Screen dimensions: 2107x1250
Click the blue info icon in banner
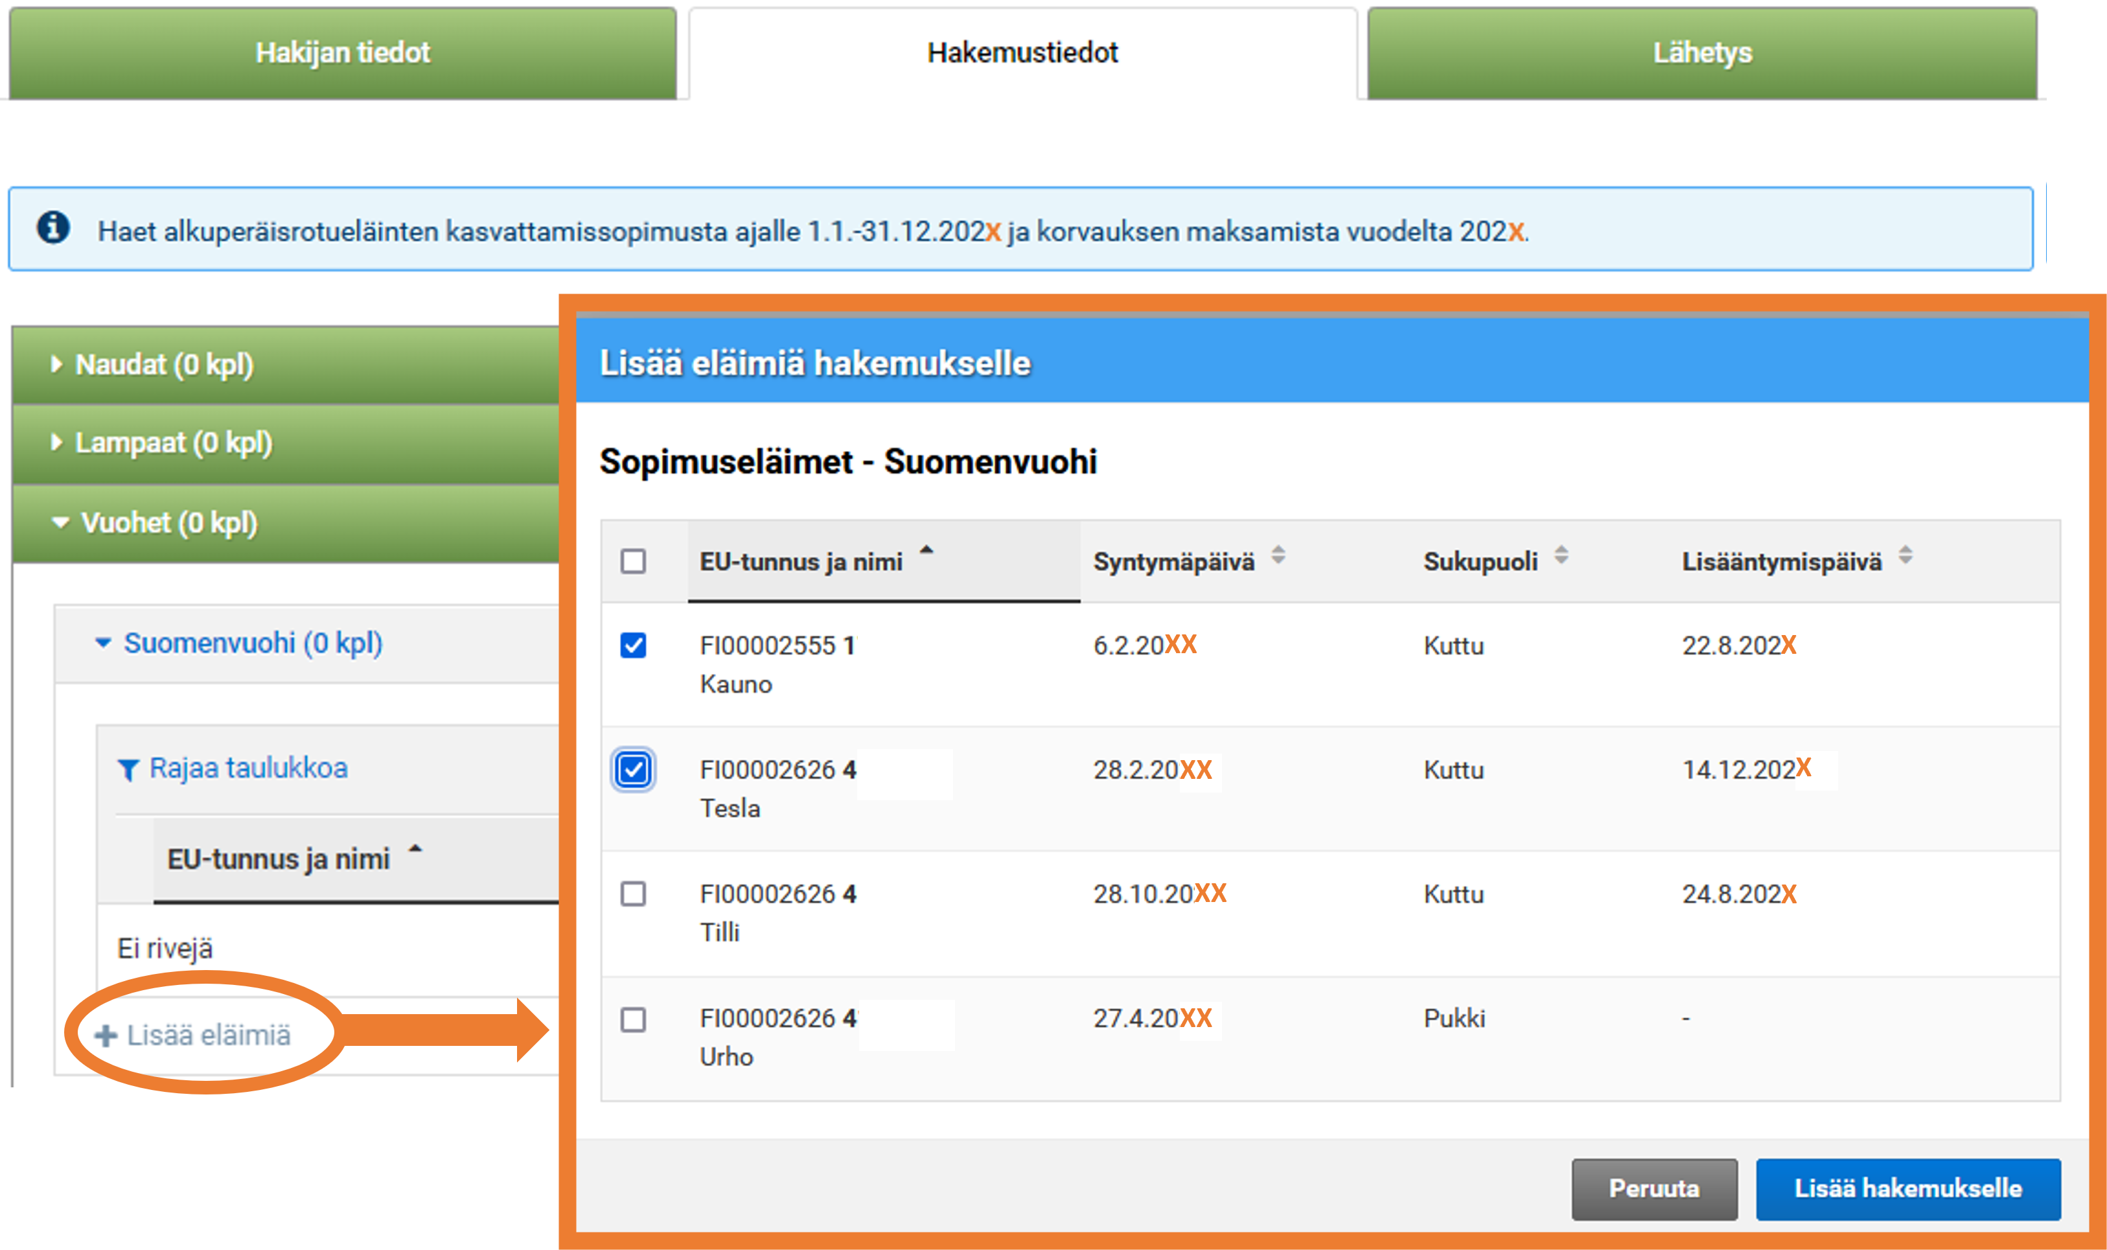click(53, 227)
